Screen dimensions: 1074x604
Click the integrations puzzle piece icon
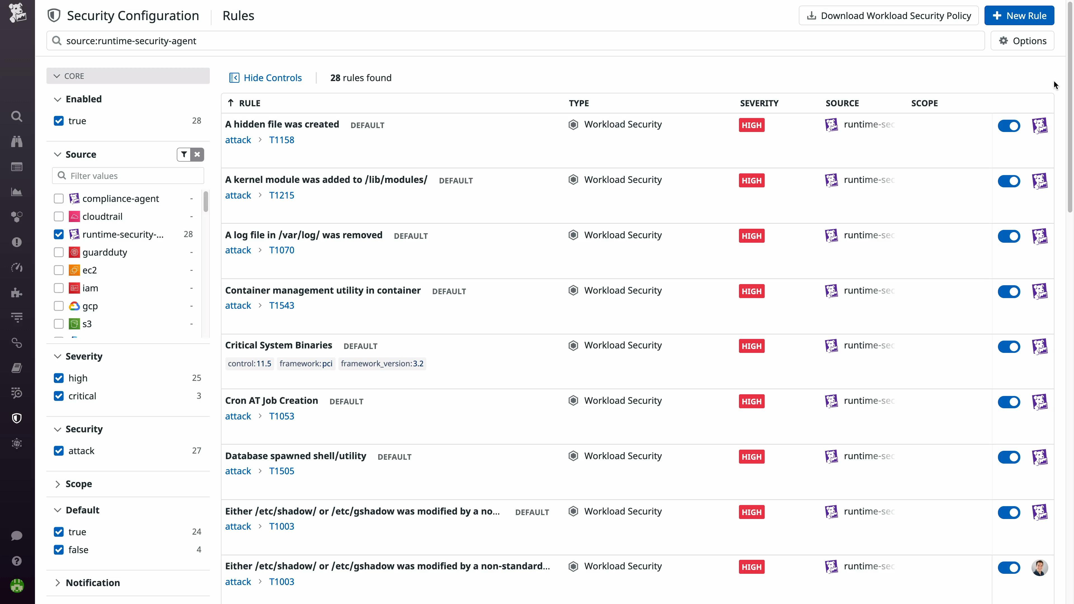coord(17,292)
